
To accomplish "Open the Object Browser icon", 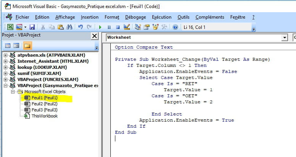I will pyautogui.click(x=155, y=27).
